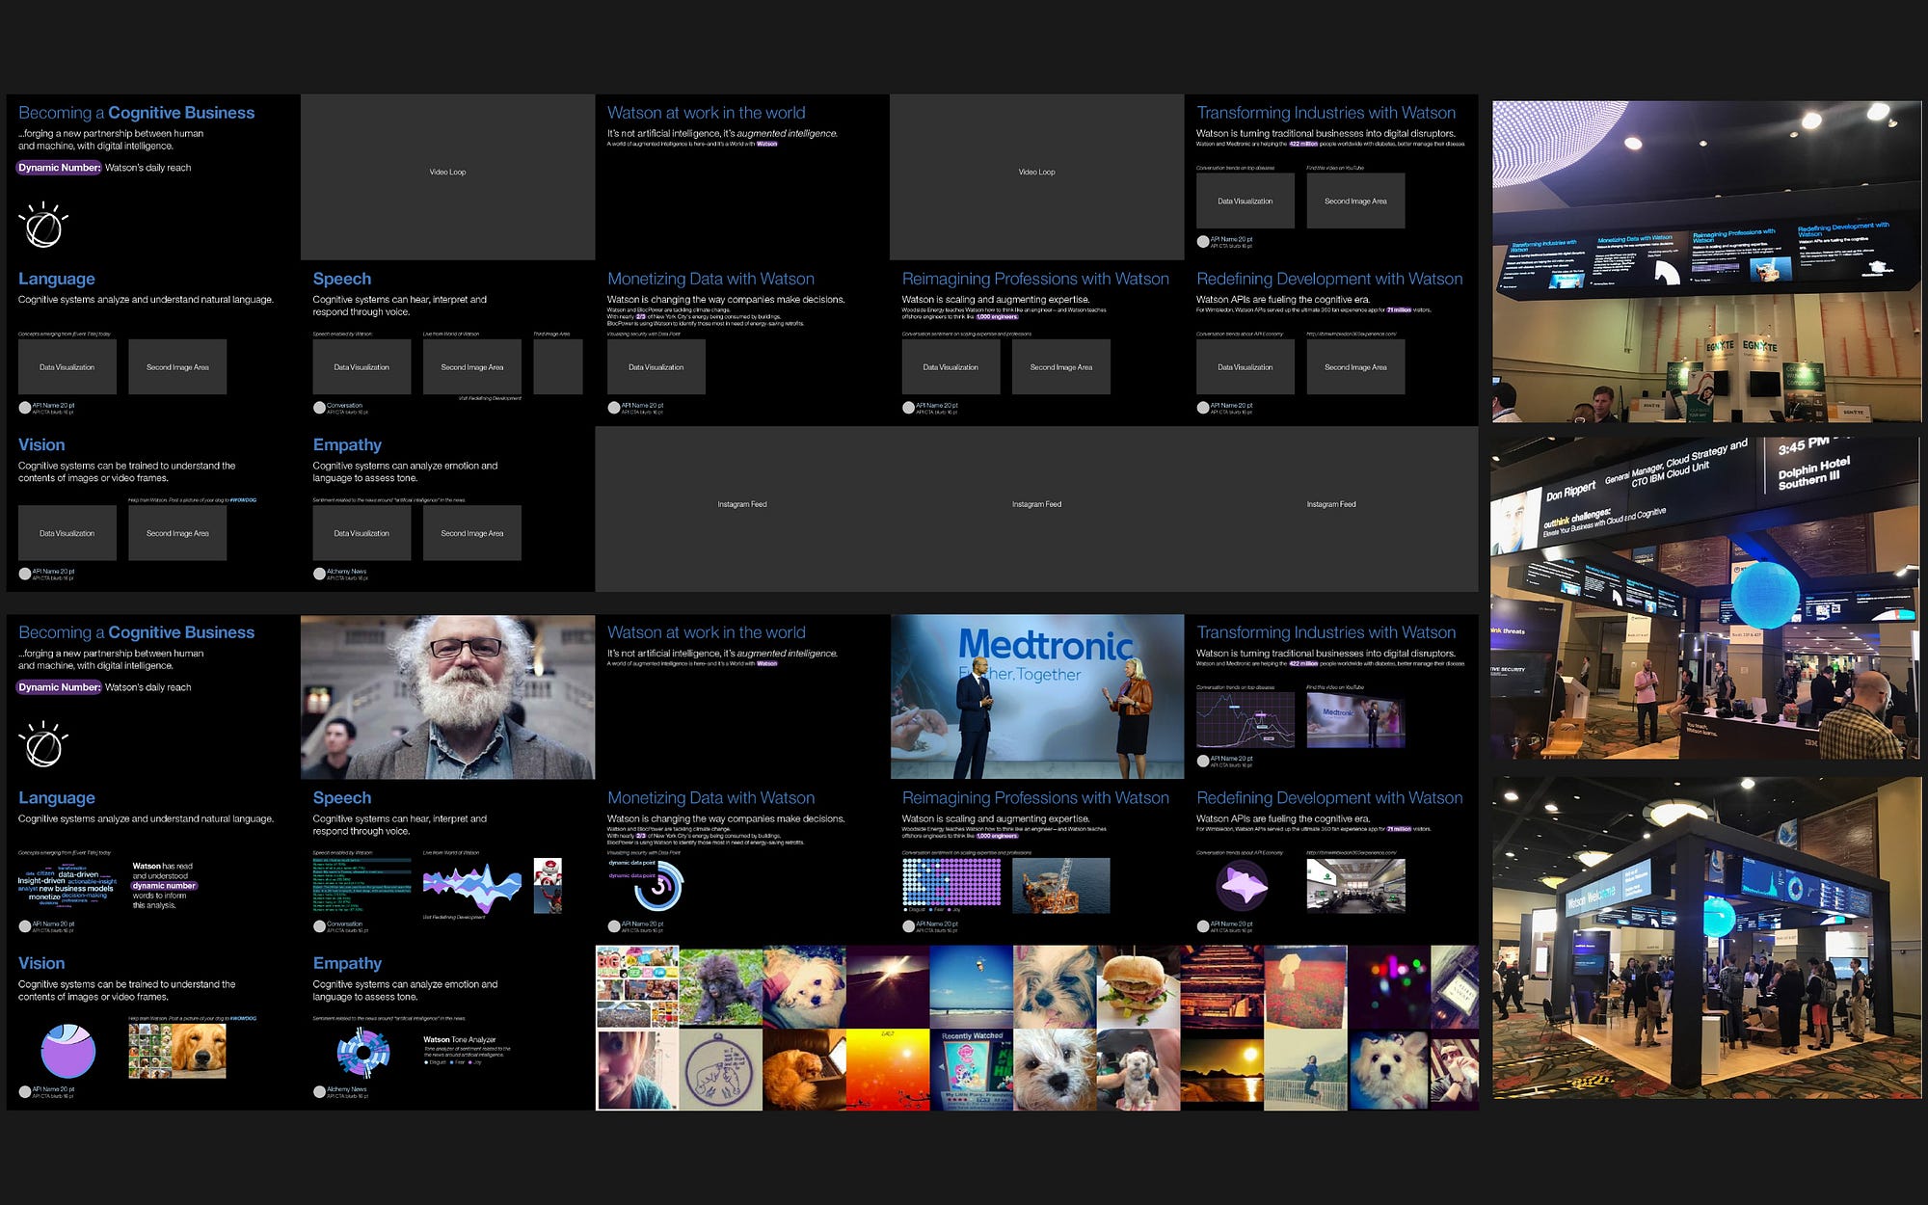This screenshot has height=1205, width=1928.
Task: Click the purple dot matrix under Reimagining Professions
Action: (951, 883)
